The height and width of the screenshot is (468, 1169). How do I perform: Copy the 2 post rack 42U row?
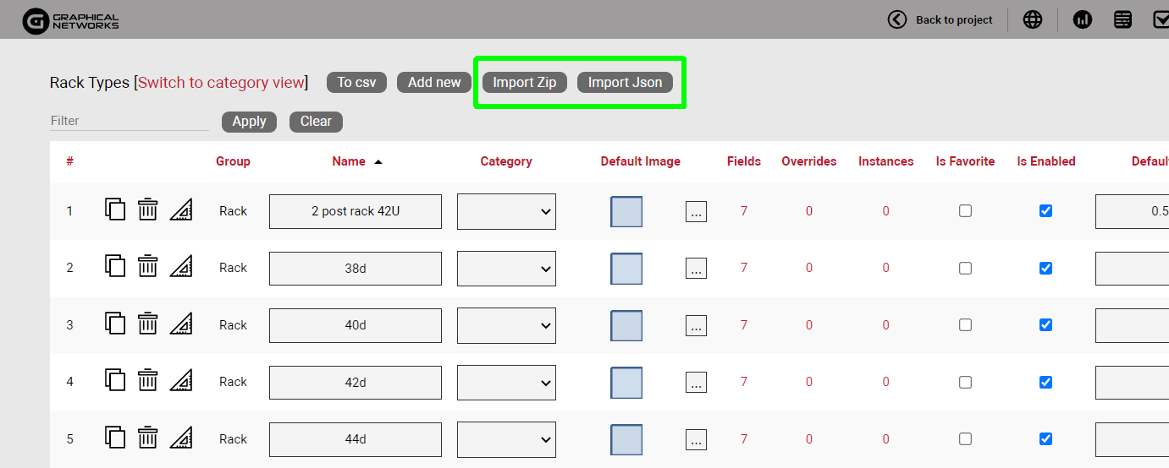115,210
